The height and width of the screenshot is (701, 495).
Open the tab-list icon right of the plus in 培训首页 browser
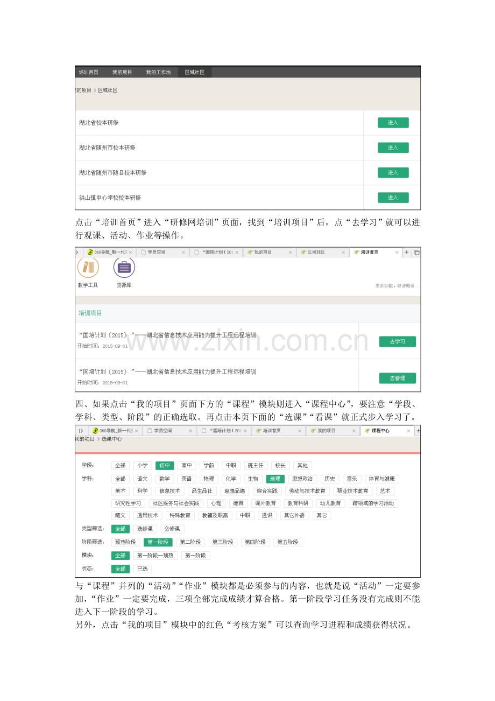click(x=416, y=252)
